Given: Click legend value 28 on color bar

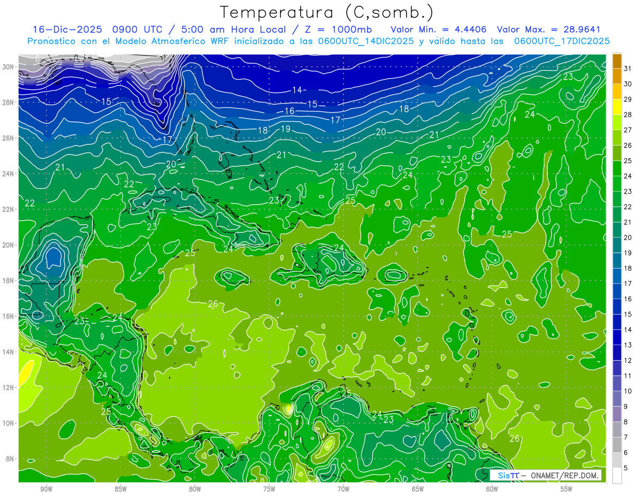Looking at the screenshot, I should (628, 115).
